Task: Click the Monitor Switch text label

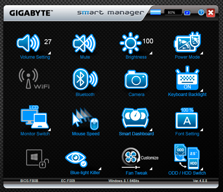Action: click(35, 134)
